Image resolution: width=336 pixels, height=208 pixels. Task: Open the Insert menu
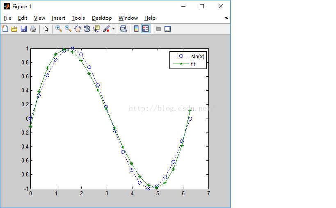click(x=58, y=18)
